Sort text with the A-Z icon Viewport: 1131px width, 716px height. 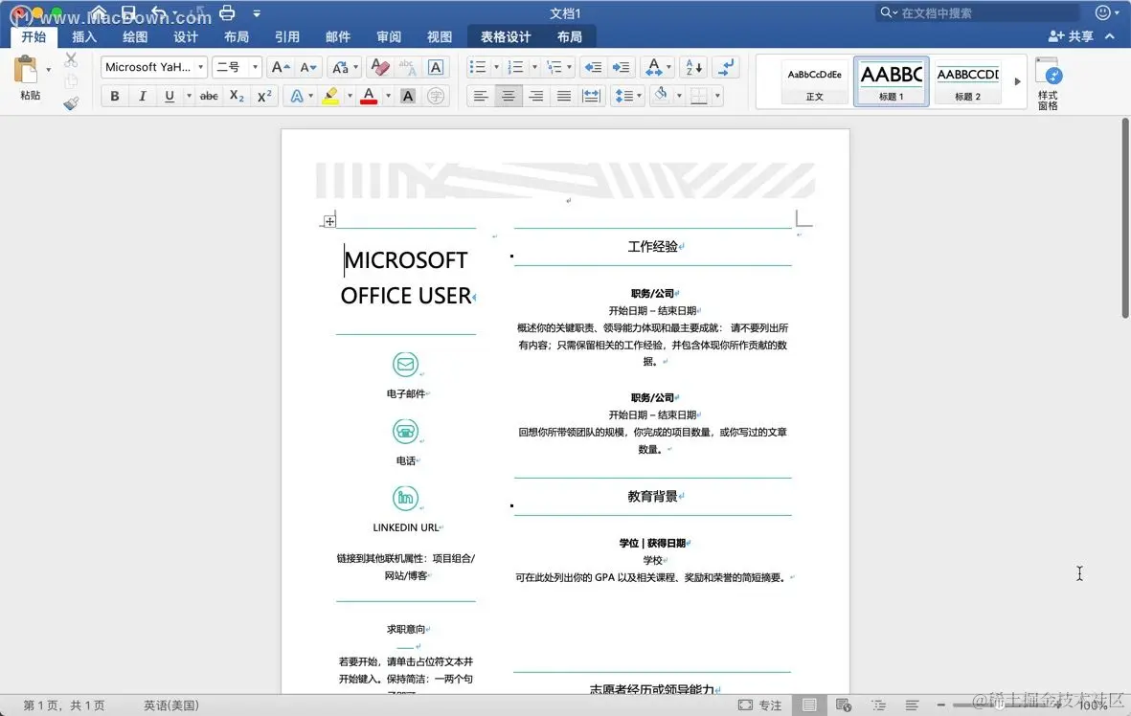click(x=693, y=67)
